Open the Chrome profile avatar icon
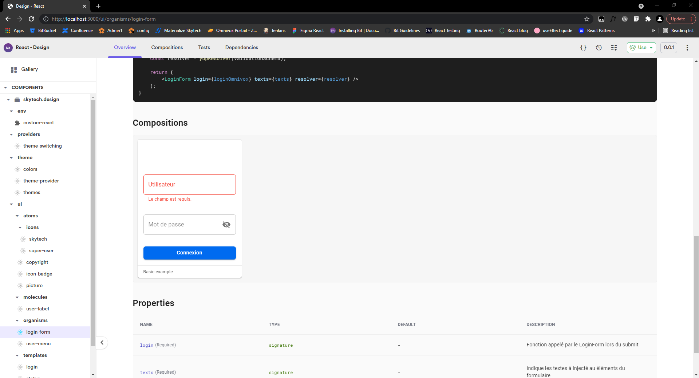The height and width of the screenshot is (378, 699). click(x=660, y=19)
